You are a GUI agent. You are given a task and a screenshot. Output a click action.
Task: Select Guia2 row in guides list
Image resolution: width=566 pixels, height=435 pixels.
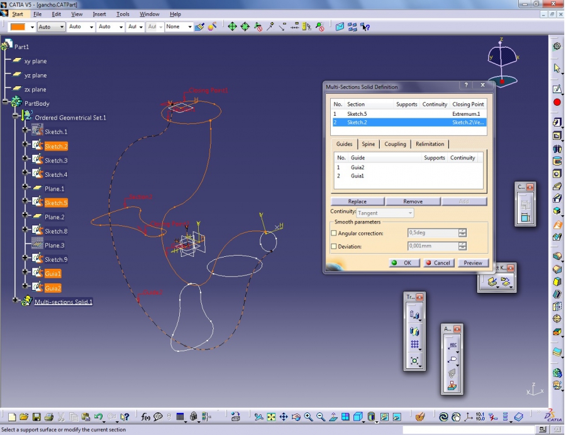coord(408,167)
